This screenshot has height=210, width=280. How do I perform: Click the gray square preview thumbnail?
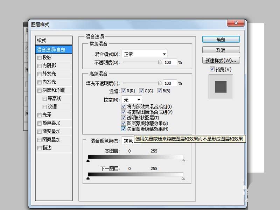click(221, 87)
